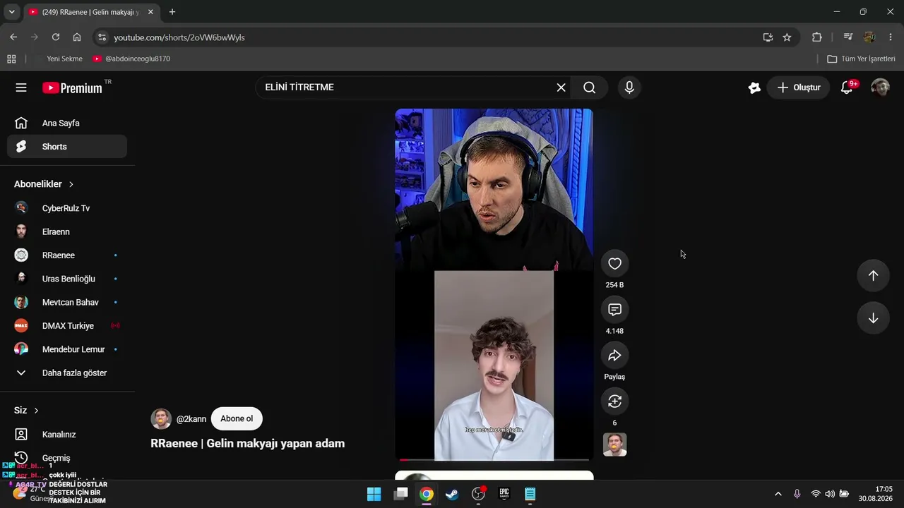The width and height of the screenshot is (904, 508).
Task: Run the search with the magnifier button
Action: tap(590, 87)
